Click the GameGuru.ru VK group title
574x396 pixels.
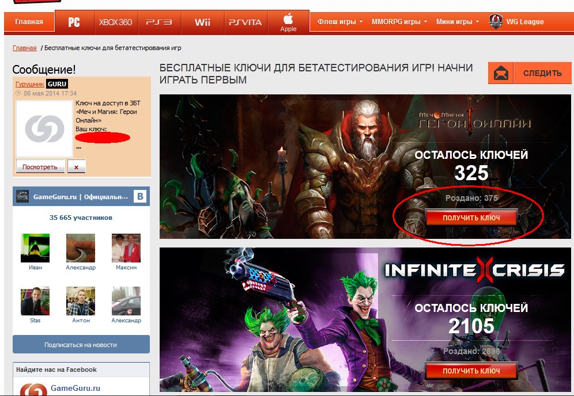[x=81, y=197]
